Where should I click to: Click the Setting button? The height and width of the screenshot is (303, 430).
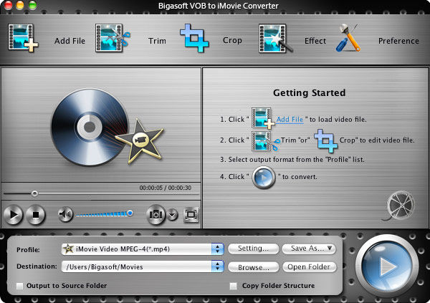click(253, 249)
